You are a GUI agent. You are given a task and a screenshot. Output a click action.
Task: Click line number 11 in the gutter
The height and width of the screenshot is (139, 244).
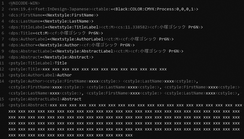click(2, 63)
